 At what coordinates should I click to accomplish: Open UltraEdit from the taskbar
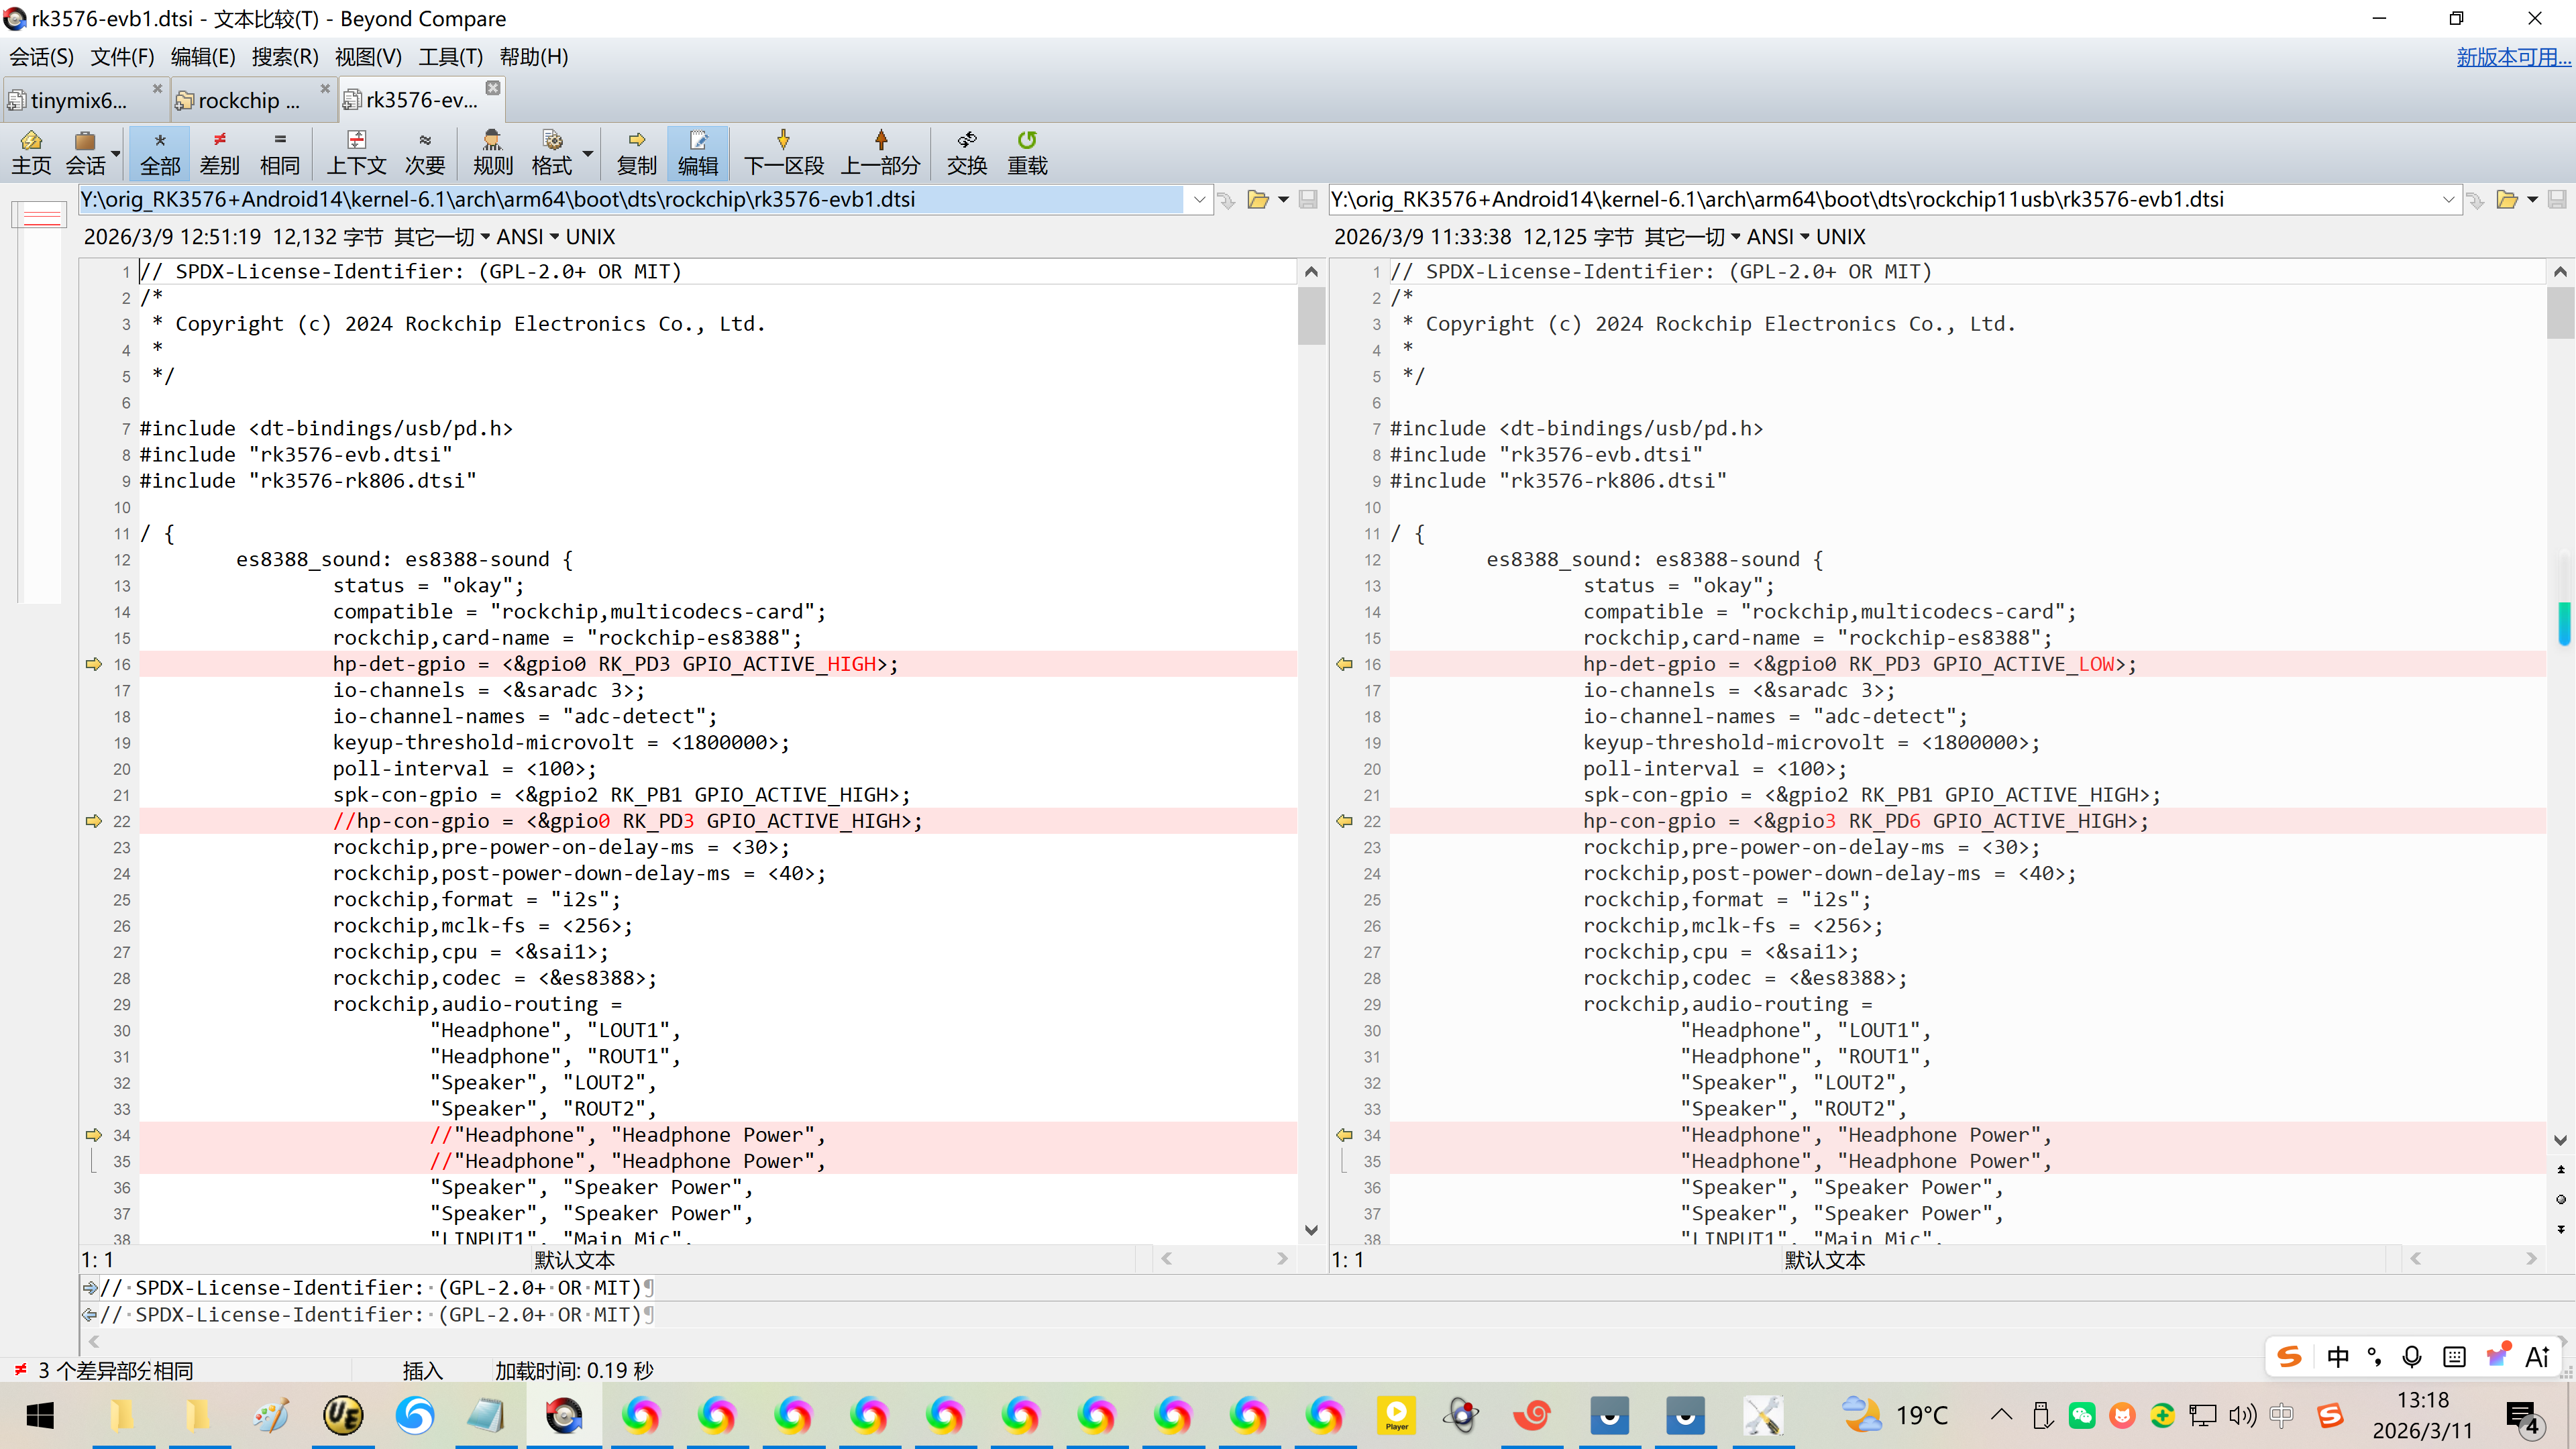(343, 1415)
